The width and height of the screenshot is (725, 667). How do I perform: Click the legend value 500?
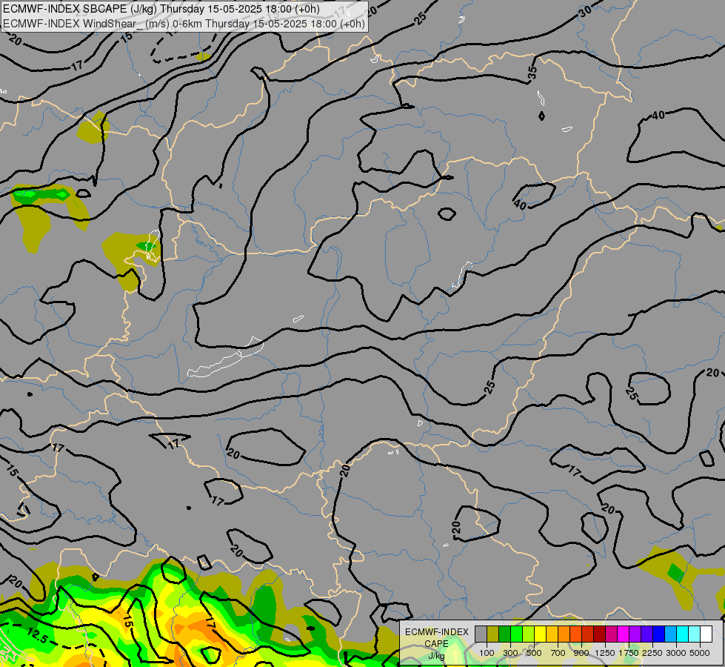(534, 653)
